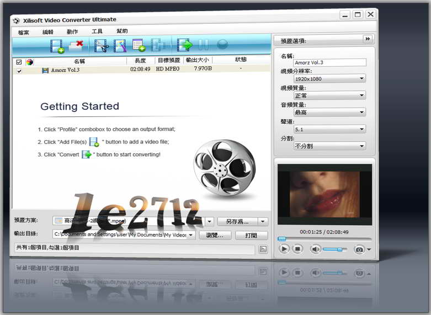431x315 pixels.
Task: Click the Add File(s) toolbar icon
Action: click(57, 46)
